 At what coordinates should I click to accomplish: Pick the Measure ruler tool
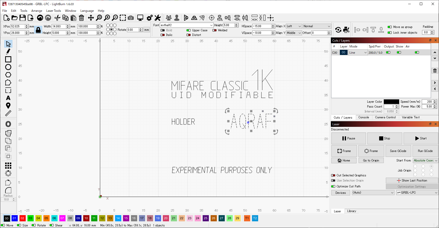[x=8, y=113]
